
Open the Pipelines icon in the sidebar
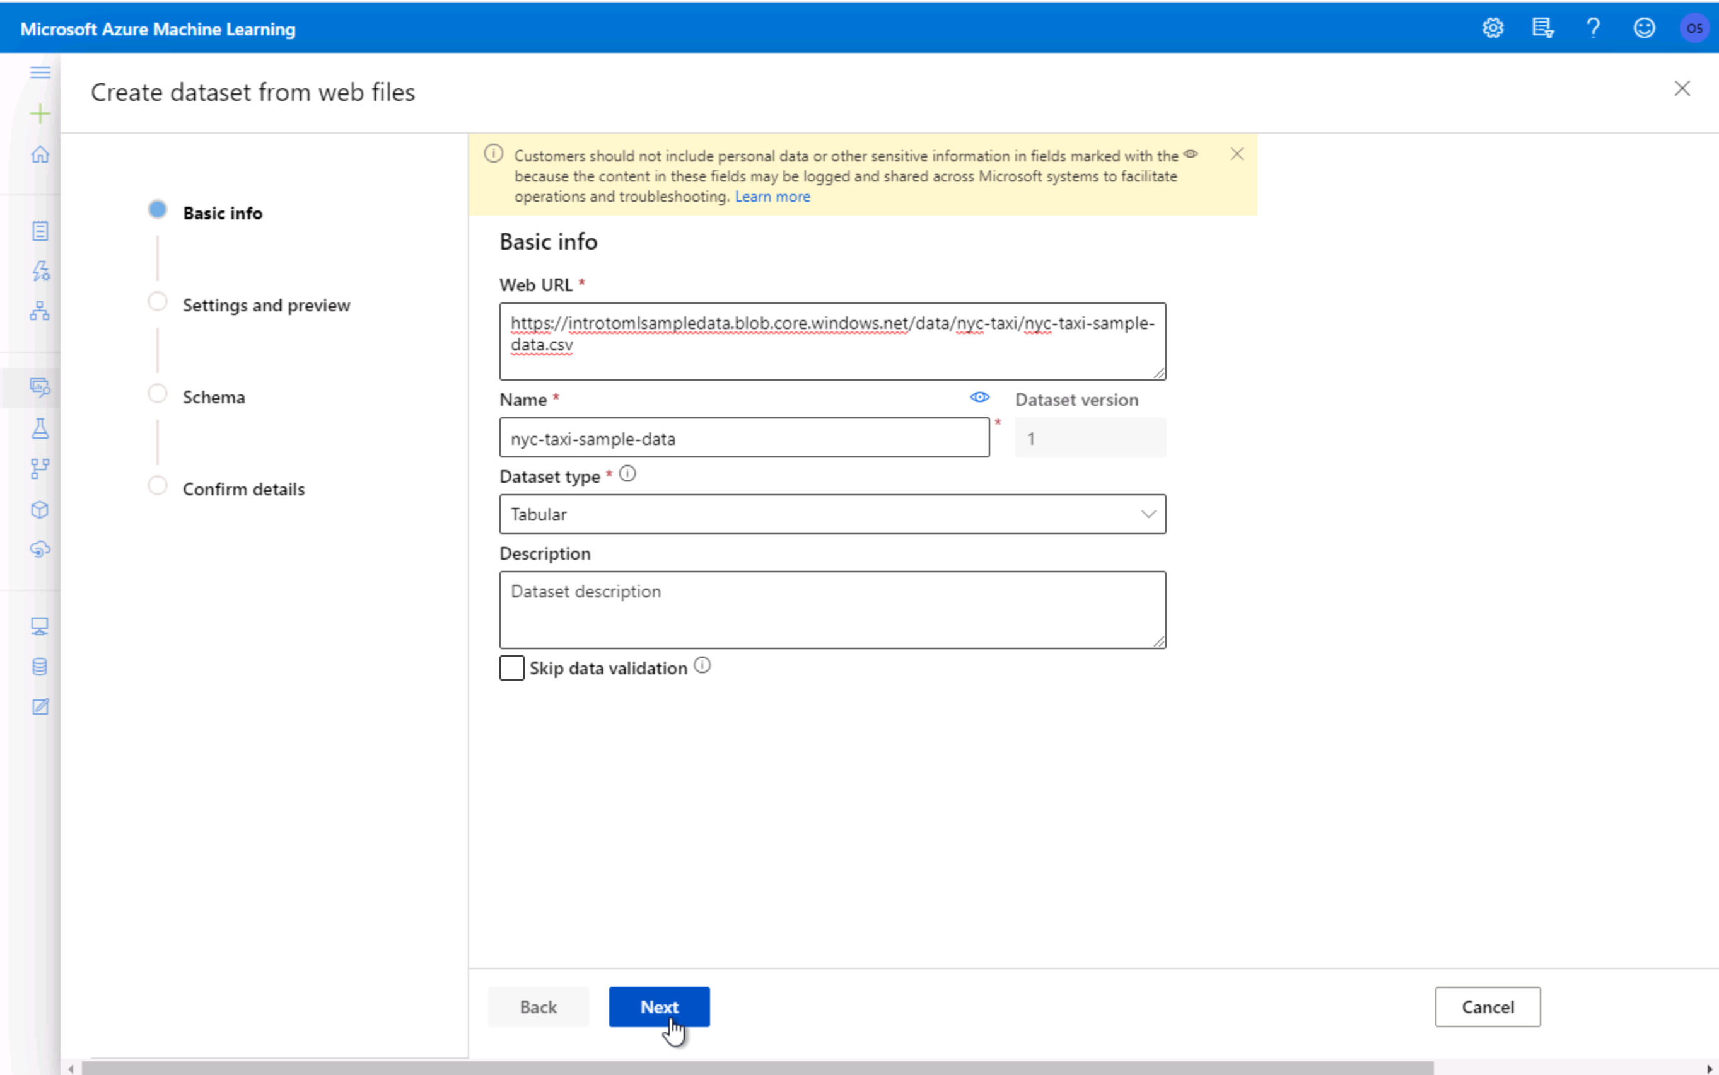(x=40, y=468)
